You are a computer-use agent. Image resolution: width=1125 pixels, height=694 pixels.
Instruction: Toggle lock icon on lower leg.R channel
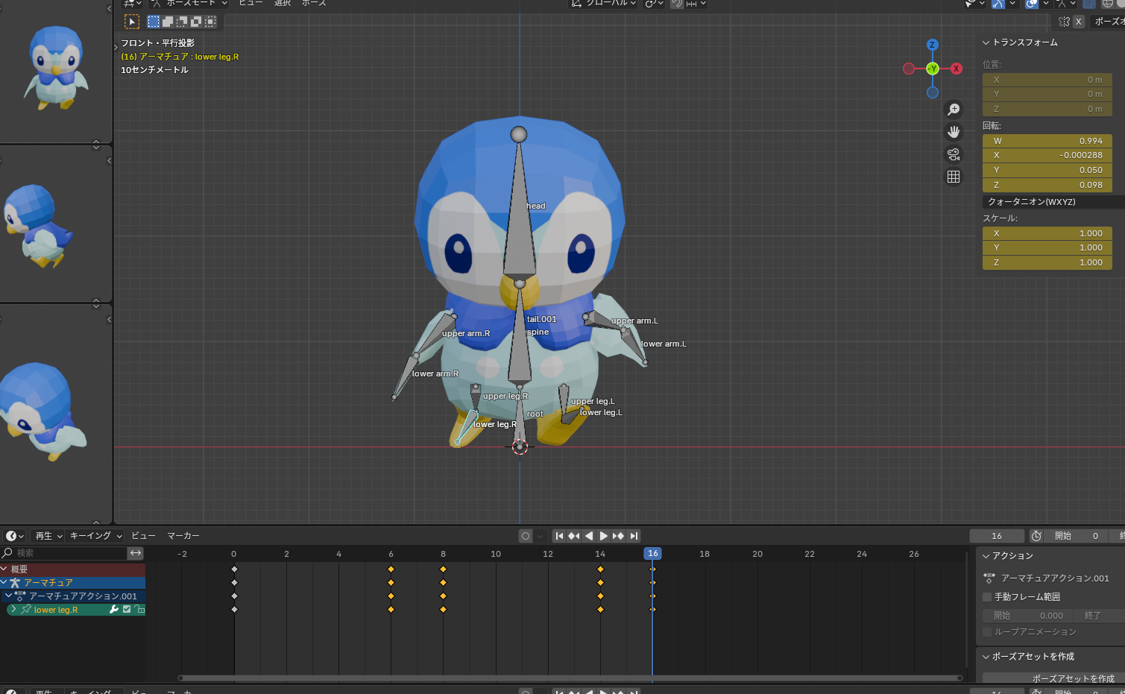(x=139, y=610)
